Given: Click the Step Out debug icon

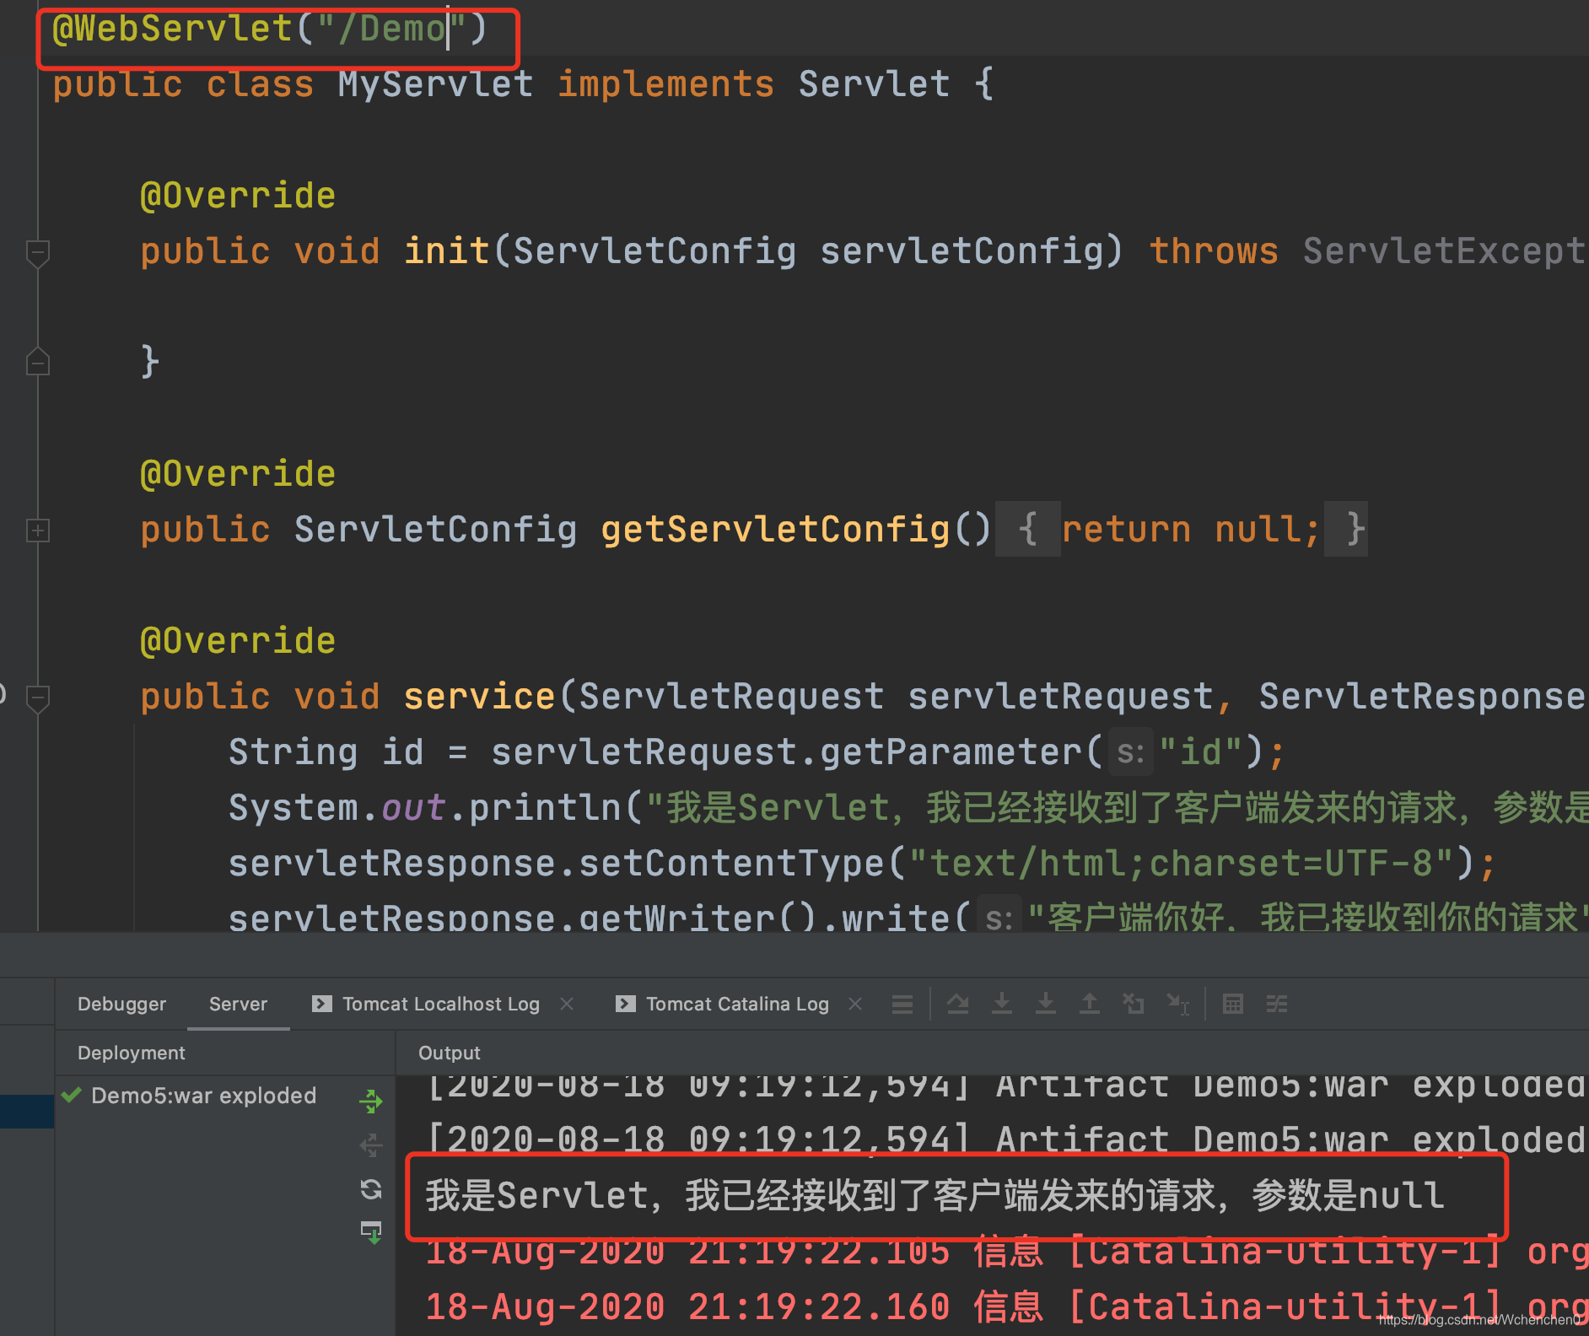Looking at the screenshot, I should (1090, 1004).
